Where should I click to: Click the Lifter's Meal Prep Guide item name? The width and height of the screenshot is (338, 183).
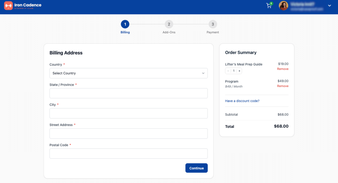pyautogui.click(x=244, y=64)
